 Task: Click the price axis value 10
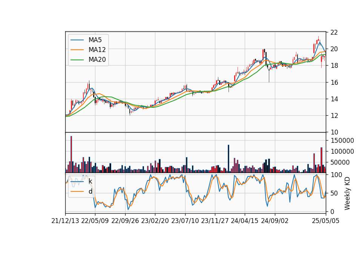coord(334,132)
